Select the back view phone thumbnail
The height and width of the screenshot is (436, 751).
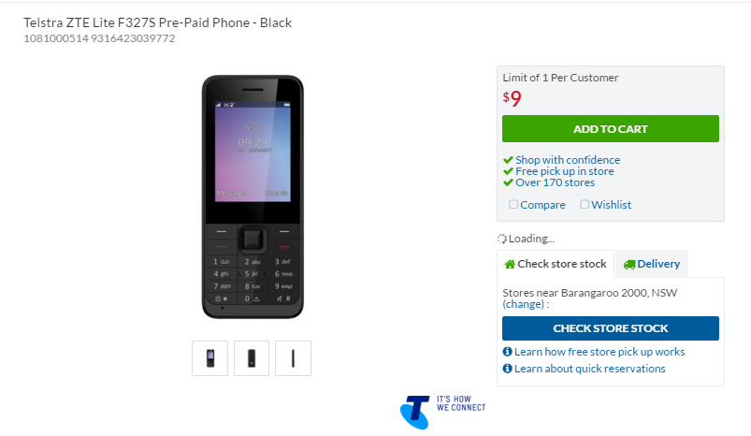[x=252, y=358]
